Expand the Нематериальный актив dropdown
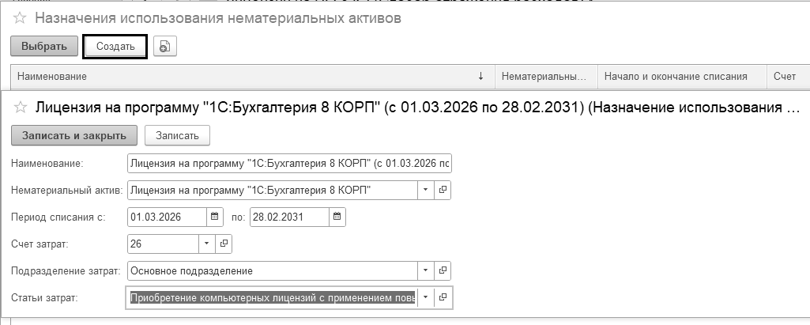 click(x=426, y=190)
